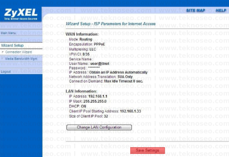Click IP Mask 255.255.255.0

88,101
